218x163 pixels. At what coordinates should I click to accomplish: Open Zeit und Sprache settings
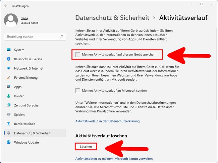(26, 105)
